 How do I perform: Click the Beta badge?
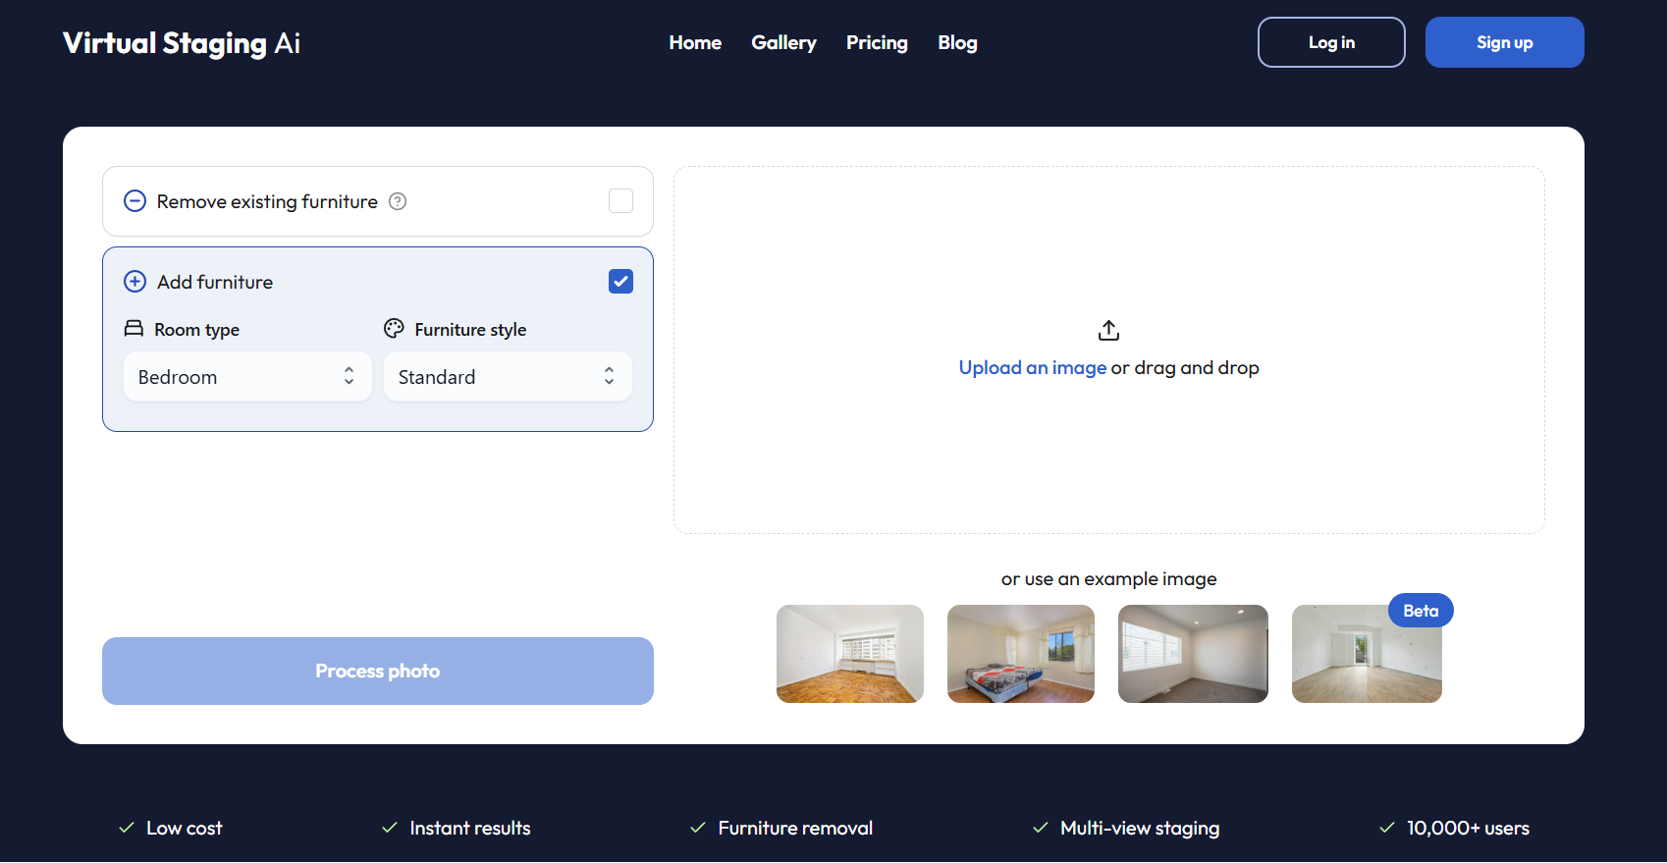[1421, 611]
